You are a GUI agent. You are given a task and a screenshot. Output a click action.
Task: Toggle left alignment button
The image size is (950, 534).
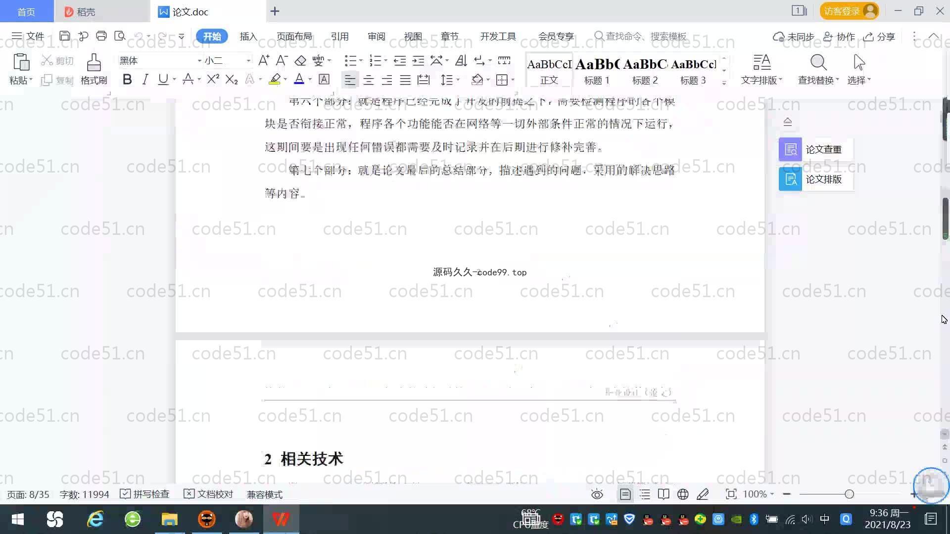[x=350, y=80]
